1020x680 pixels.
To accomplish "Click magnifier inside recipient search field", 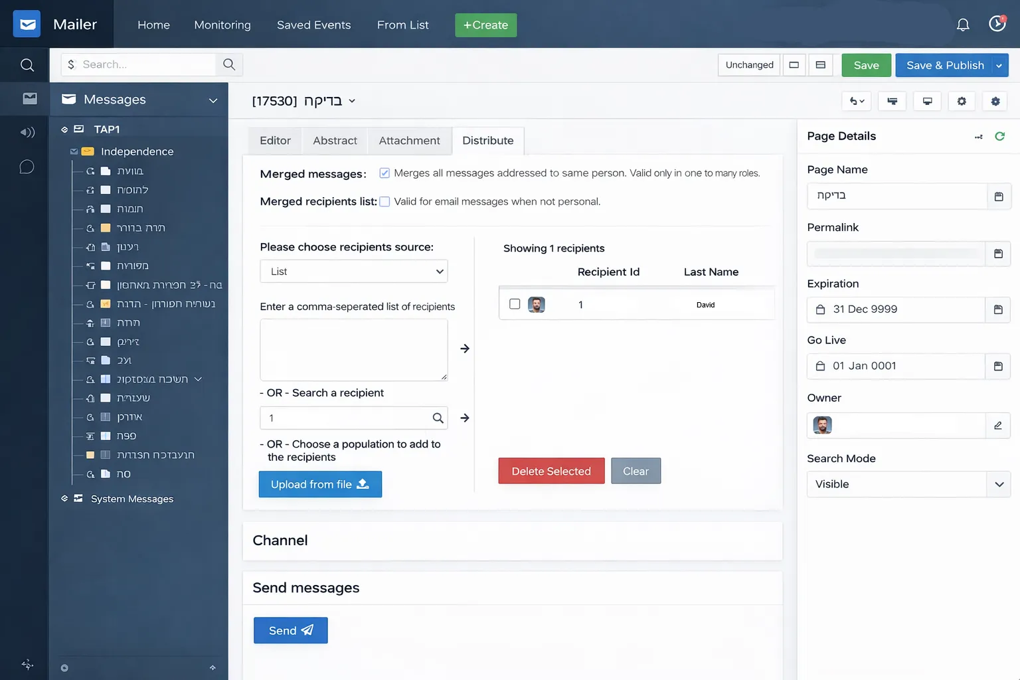I will point(438,418).
